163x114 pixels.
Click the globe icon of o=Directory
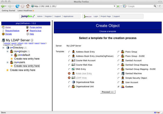pyautogui.click(x=8, y=48)
